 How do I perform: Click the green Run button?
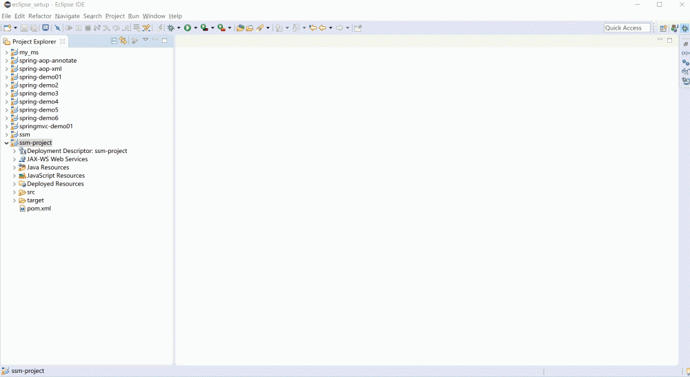(x=188, y=28)
